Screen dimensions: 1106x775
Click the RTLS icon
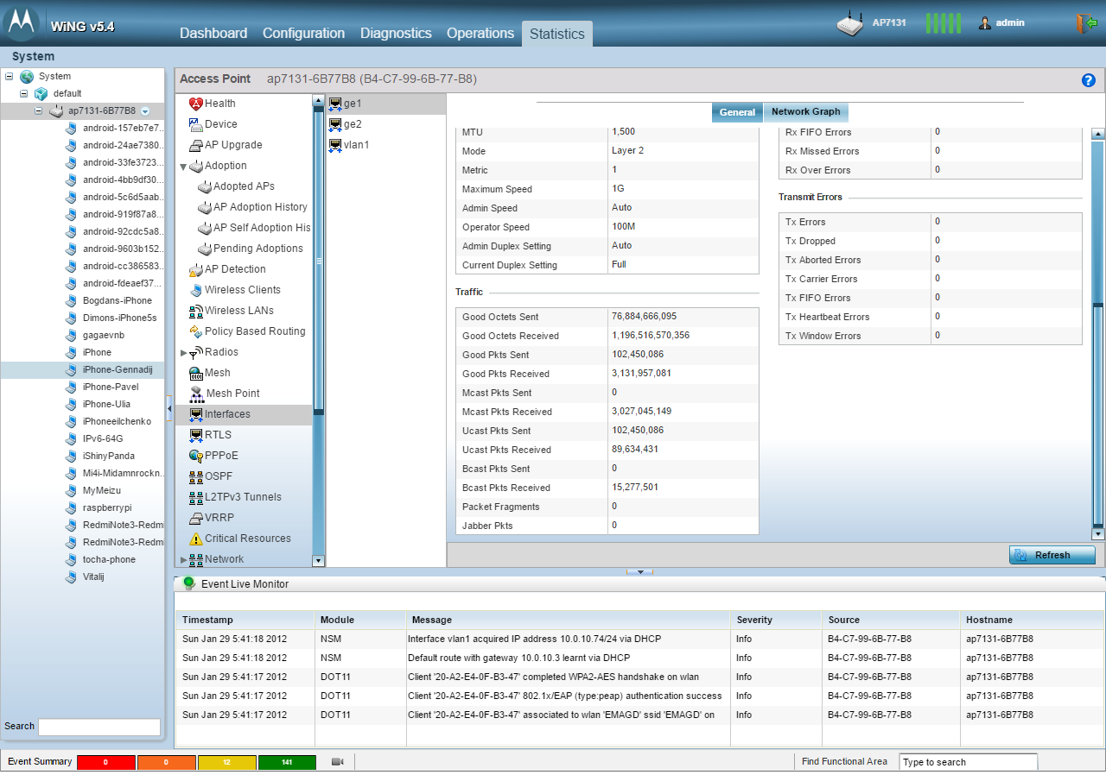(196, 435)
